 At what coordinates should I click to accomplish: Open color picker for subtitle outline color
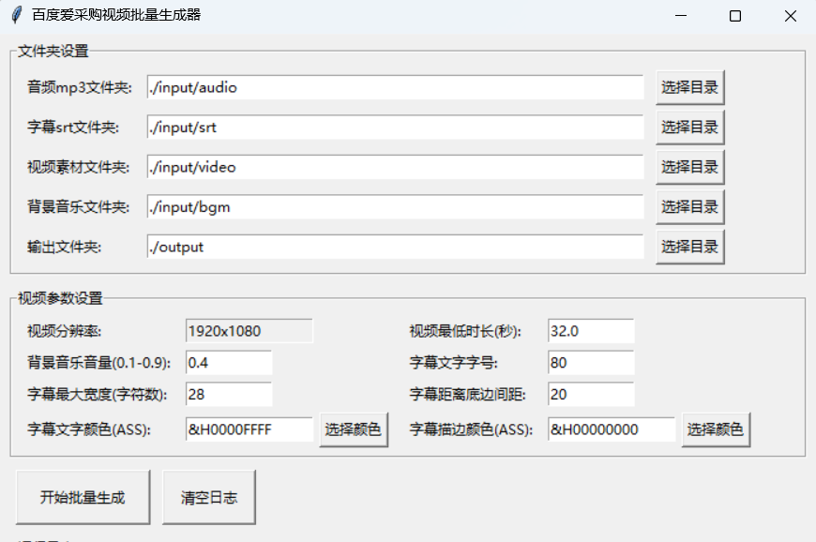coord(716,429)
